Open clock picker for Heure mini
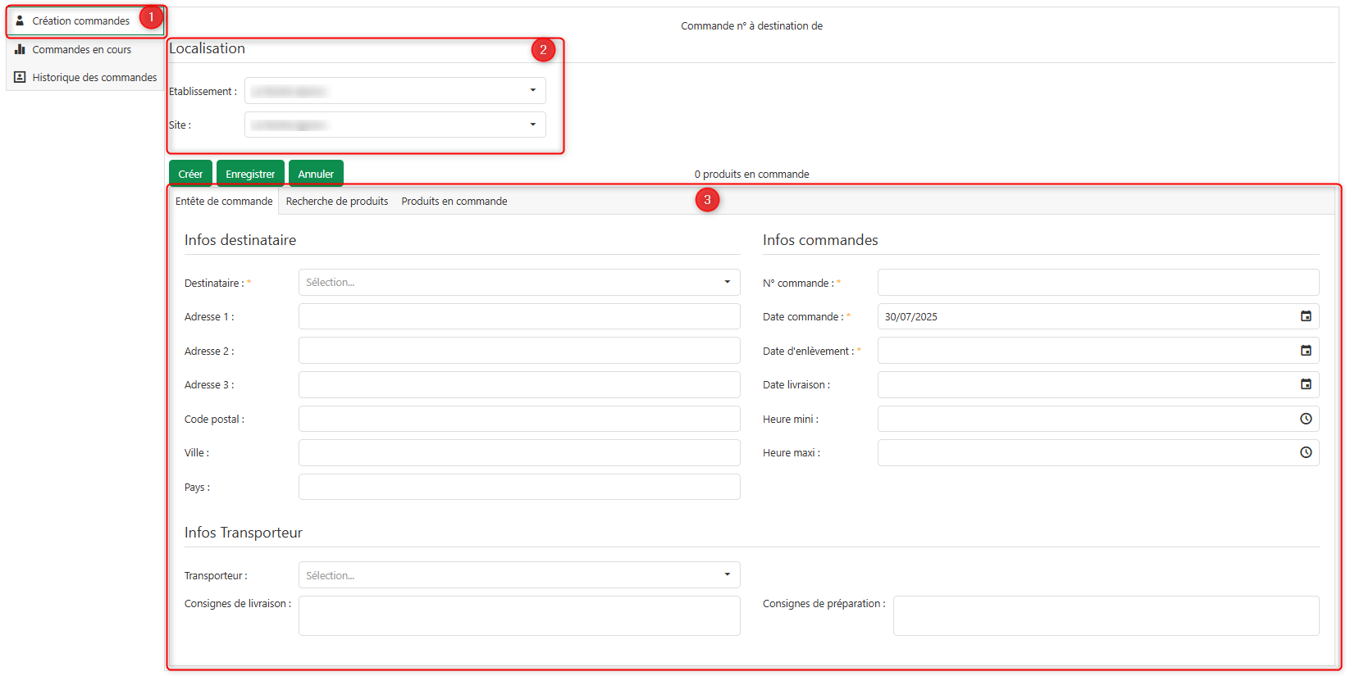This screenshot has height=676, width=1346. (1306, 419)
